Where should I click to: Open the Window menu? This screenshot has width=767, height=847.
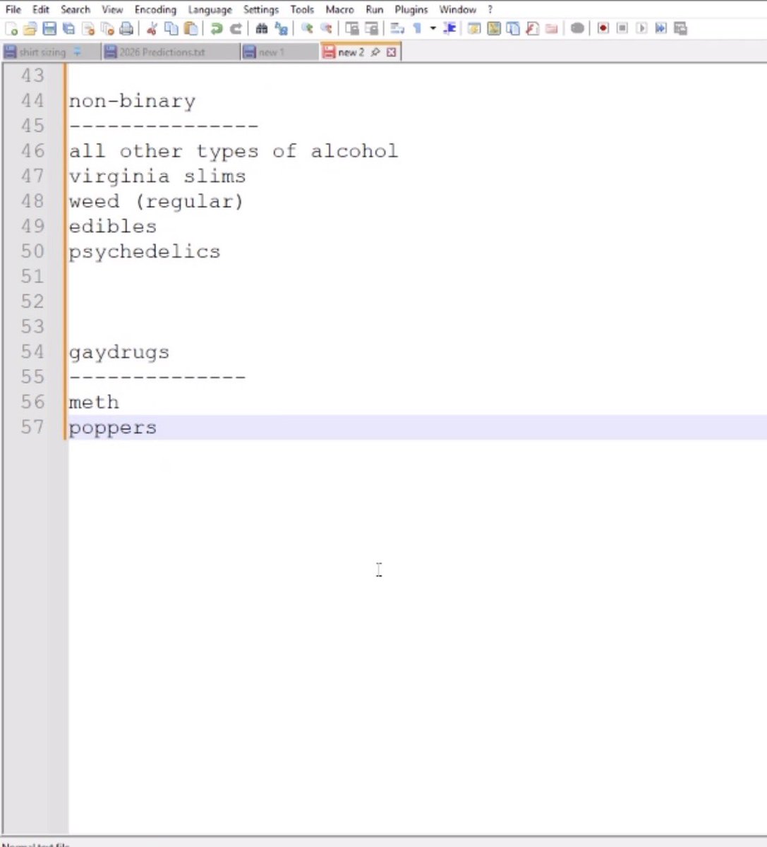457,10
